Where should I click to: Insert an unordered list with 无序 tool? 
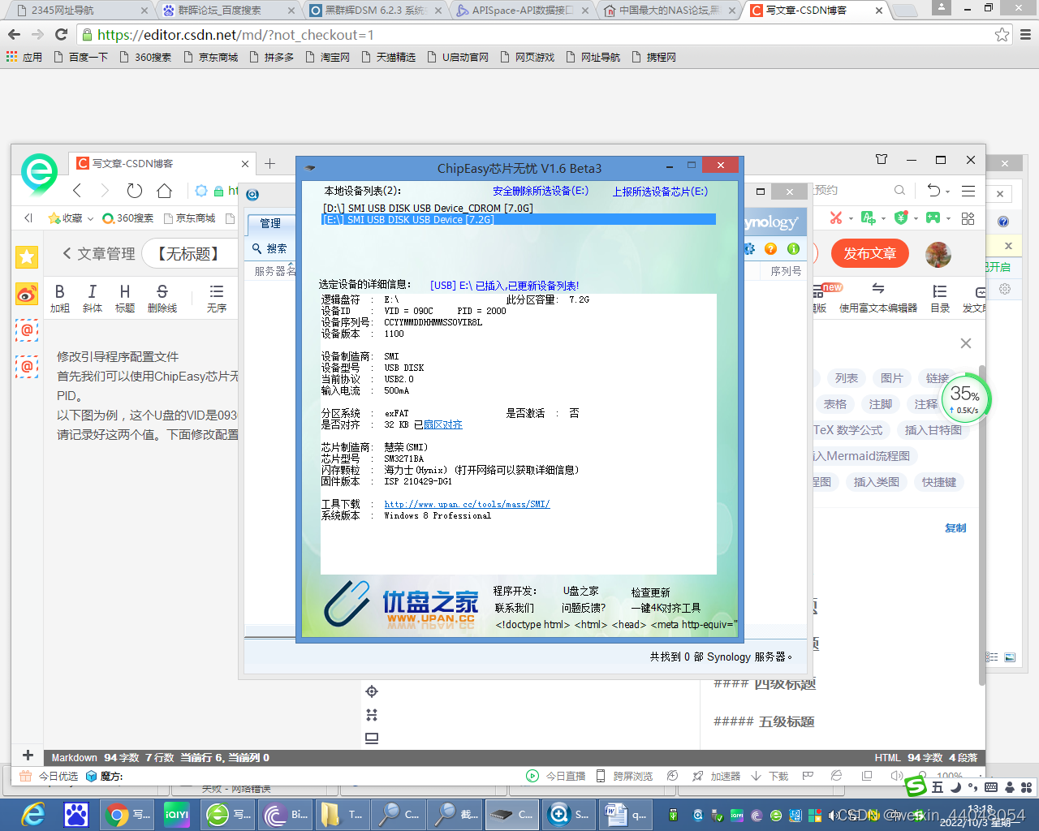[217, 298]
